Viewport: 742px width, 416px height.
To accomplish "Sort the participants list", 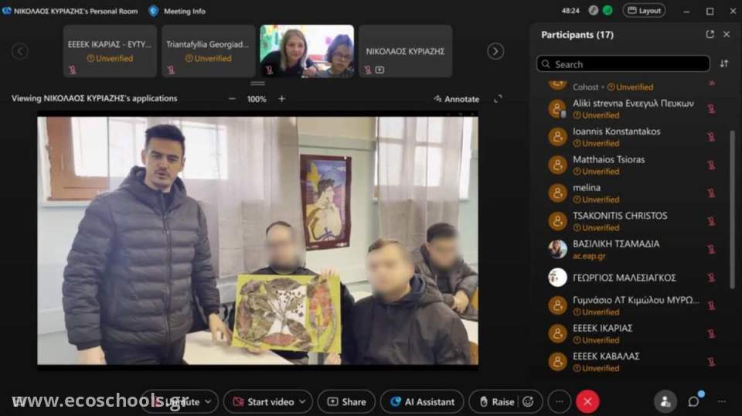I will [x=724, y=64].
